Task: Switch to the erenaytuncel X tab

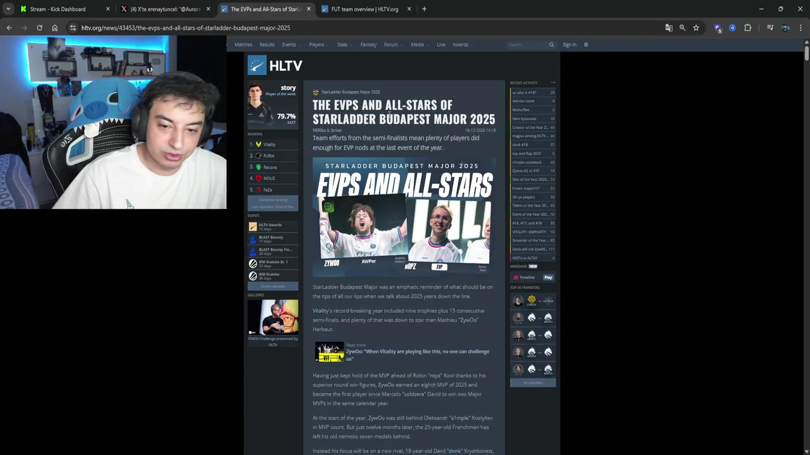Action: (165, 9)
